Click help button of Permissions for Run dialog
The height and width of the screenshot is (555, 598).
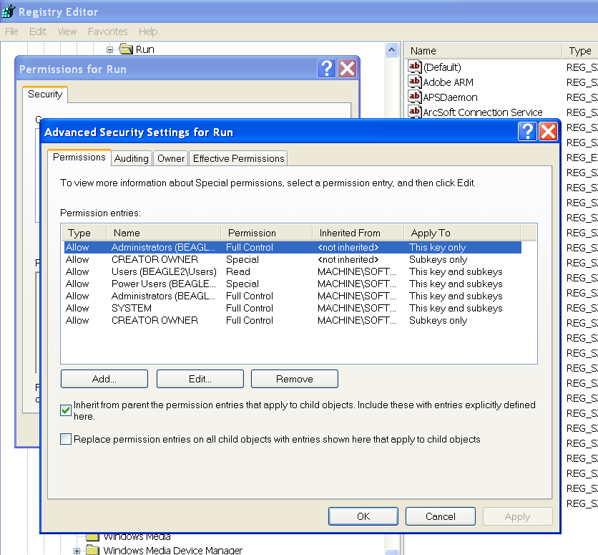[x=326, y=69]
